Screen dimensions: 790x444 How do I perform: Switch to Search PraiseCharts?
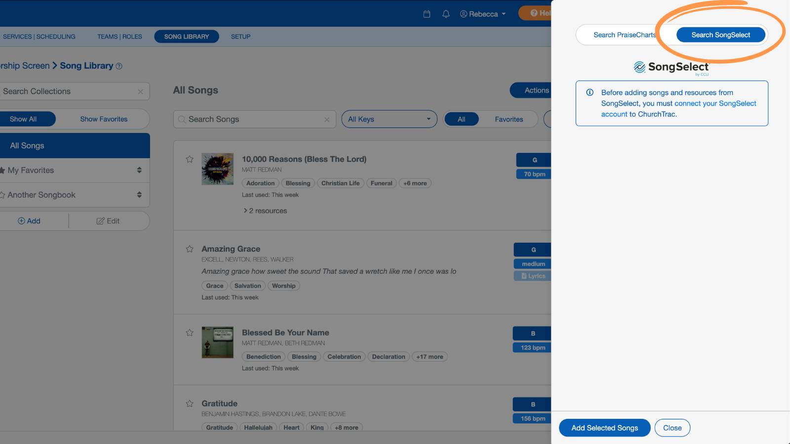(x=625, y=35)
